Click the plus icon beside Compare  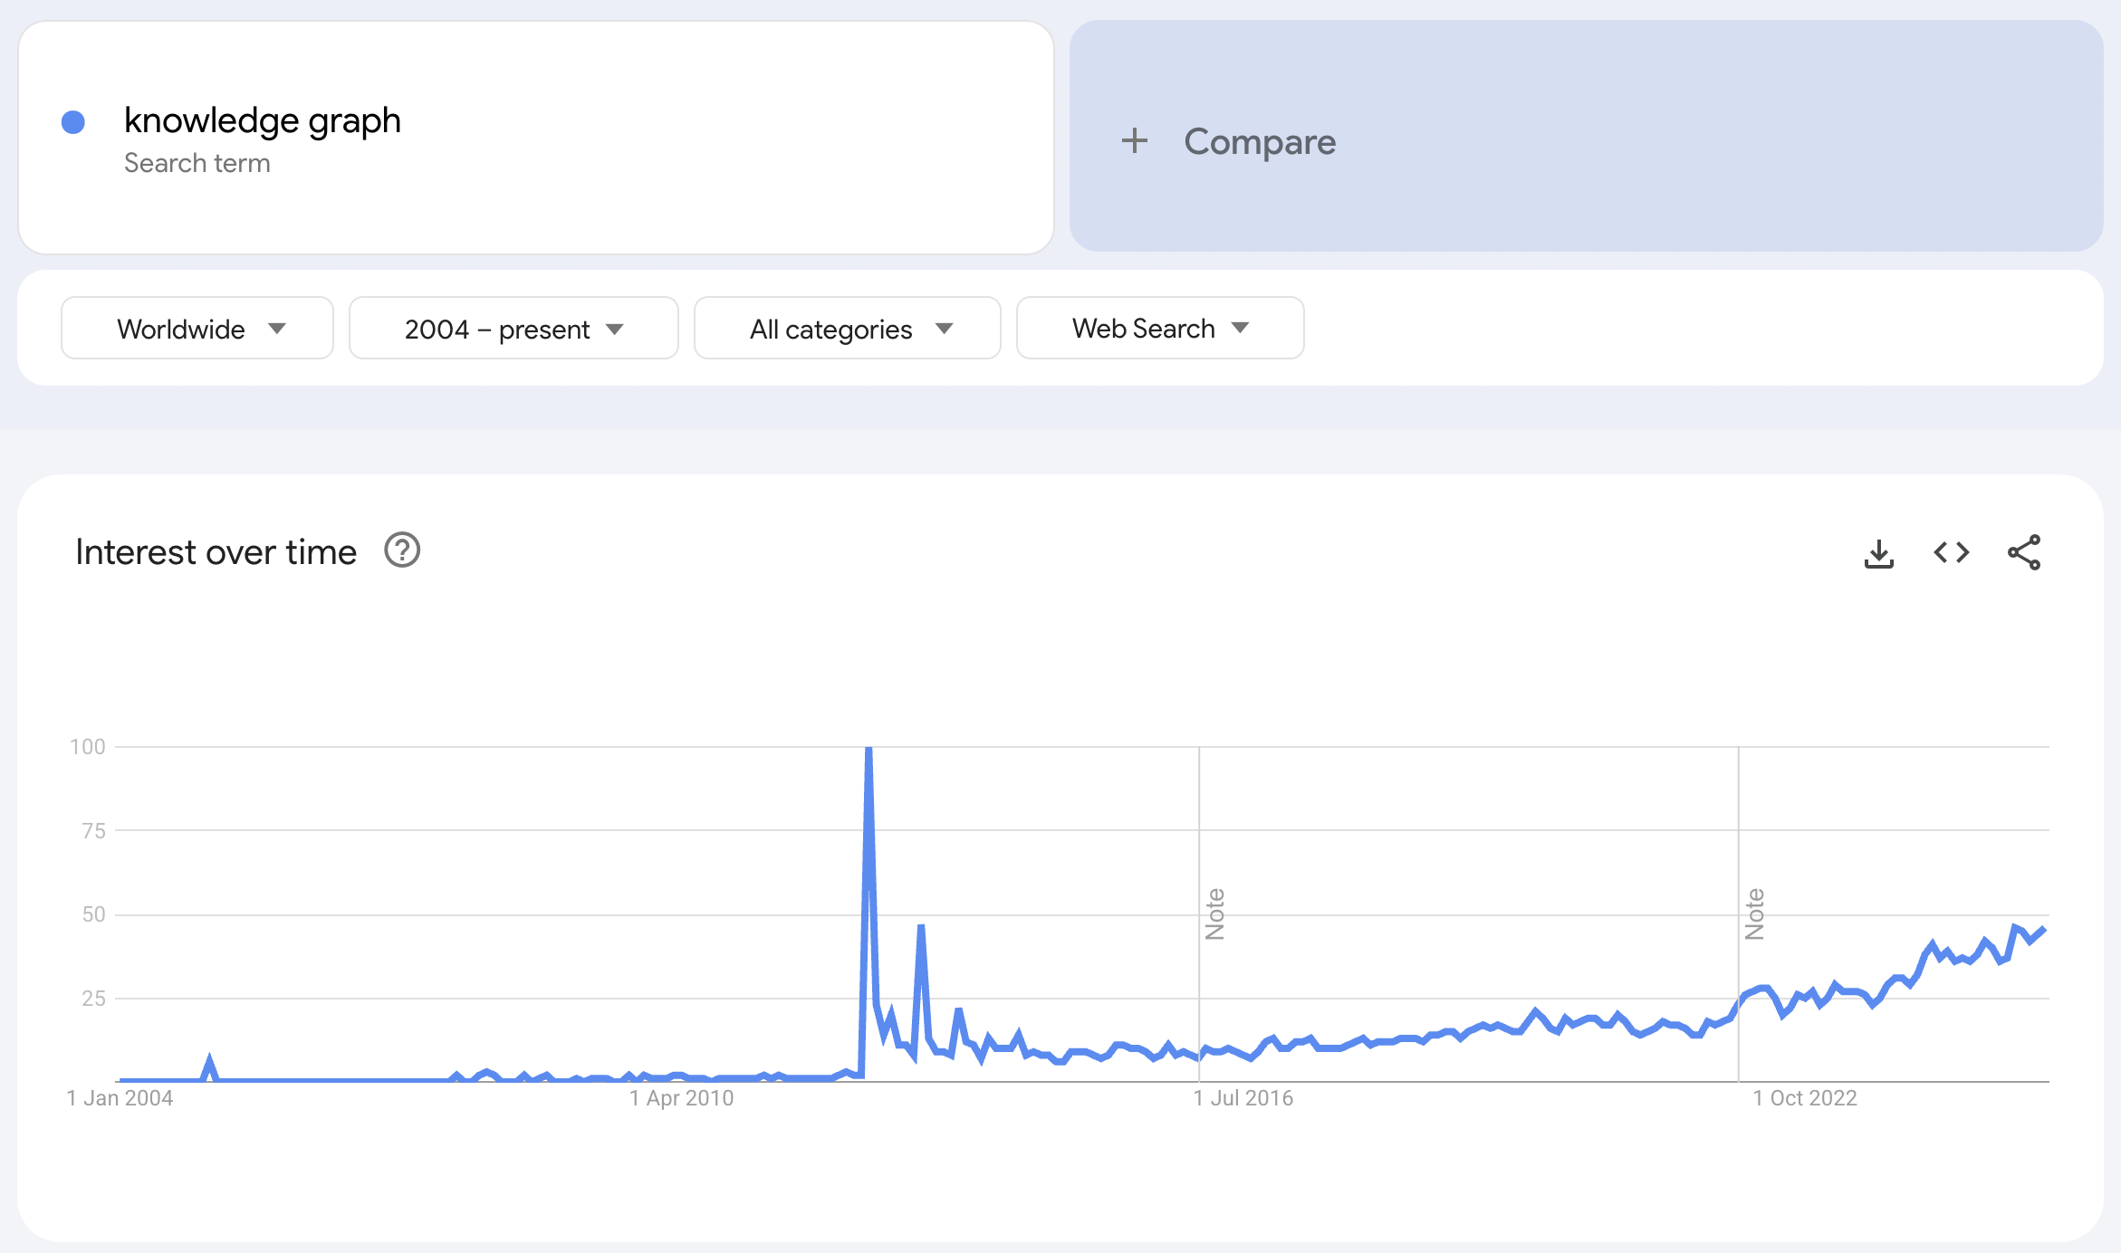(1134, 141)
